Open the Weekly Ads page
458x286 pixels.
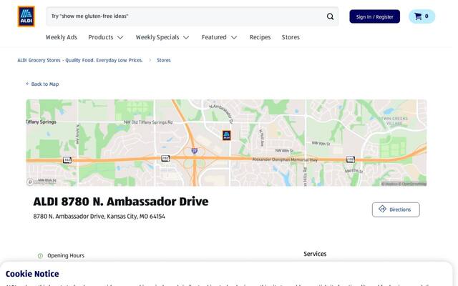pyautogui.click(x=62, y=37)
